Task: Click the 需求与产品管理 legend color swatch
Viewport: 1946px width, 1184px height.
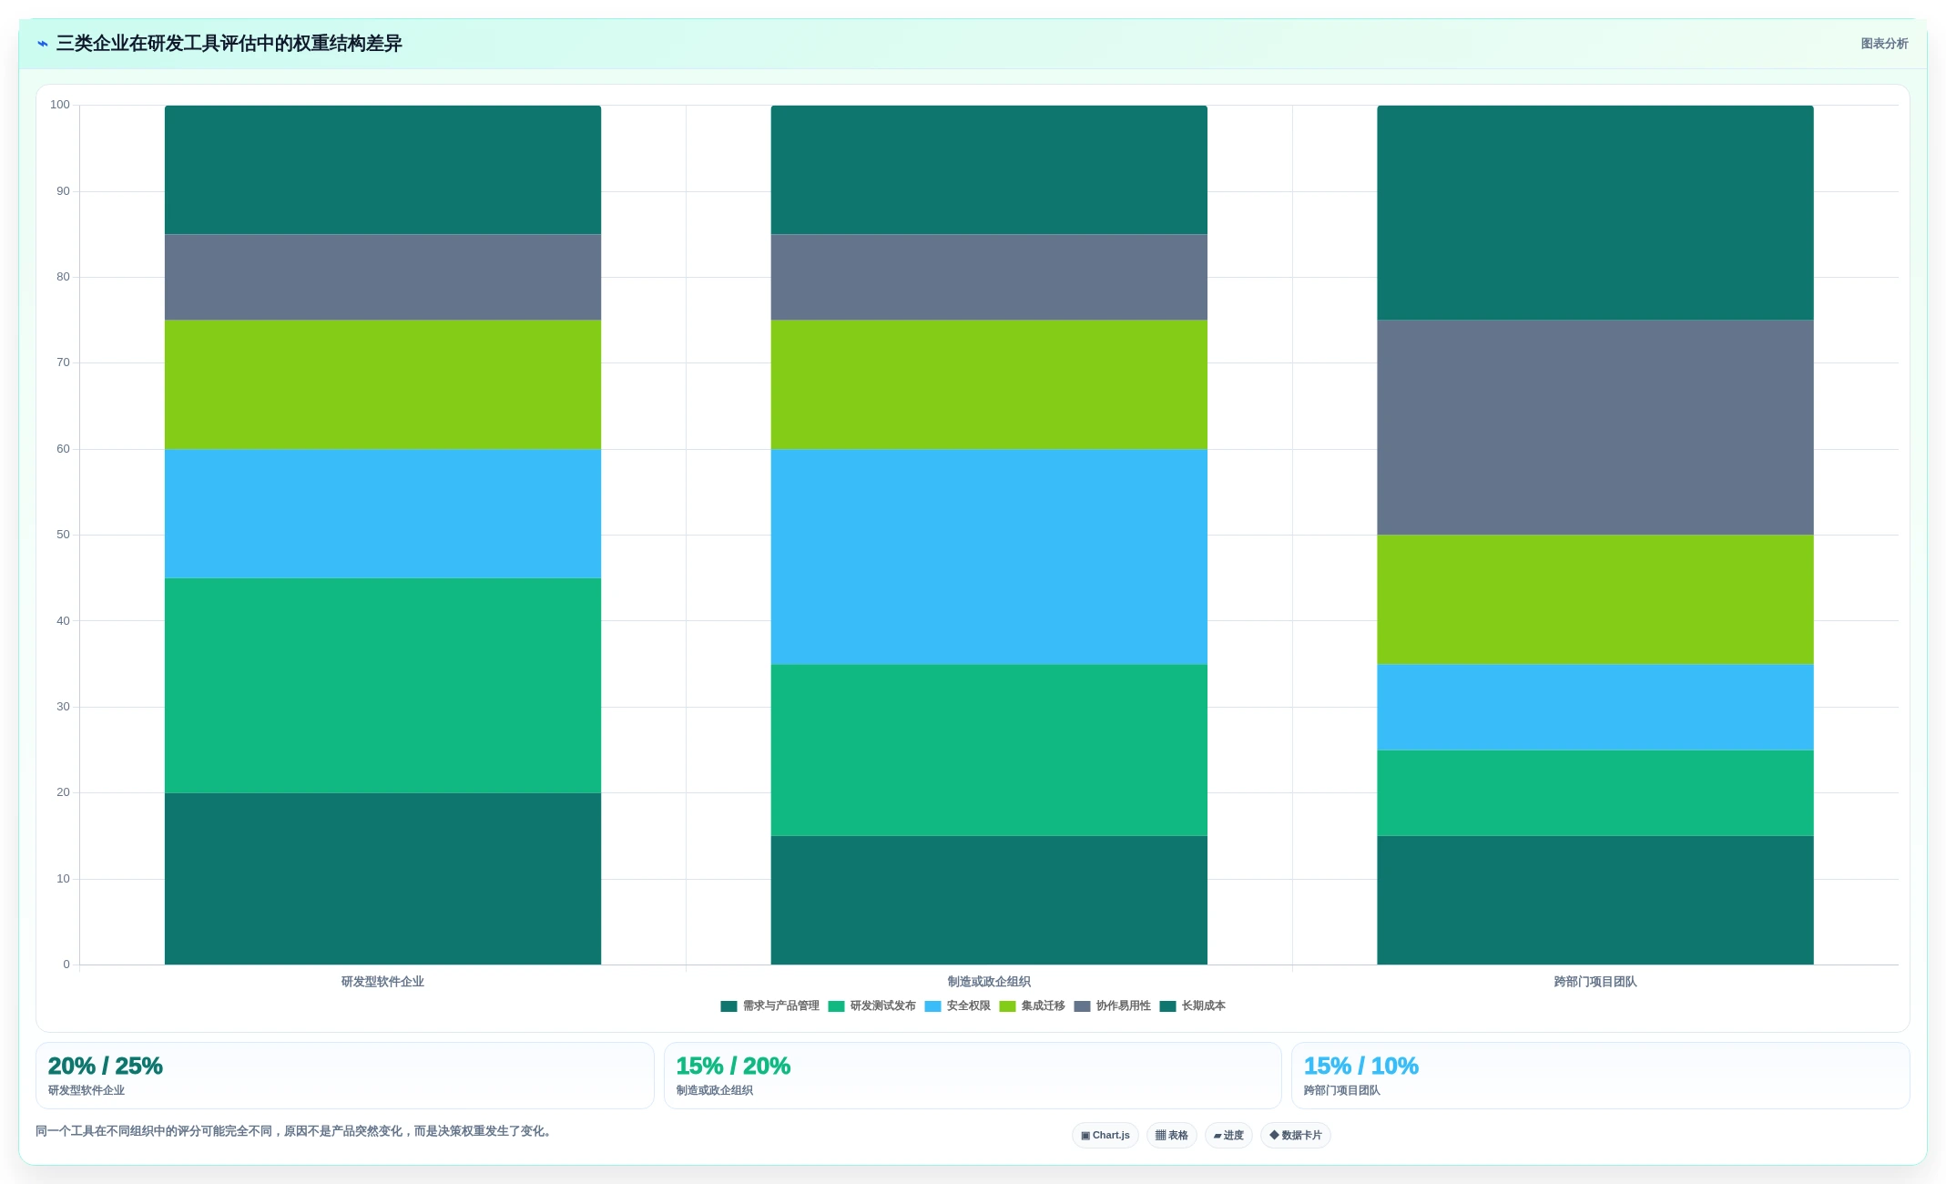Action: [x=728, y=1006]
